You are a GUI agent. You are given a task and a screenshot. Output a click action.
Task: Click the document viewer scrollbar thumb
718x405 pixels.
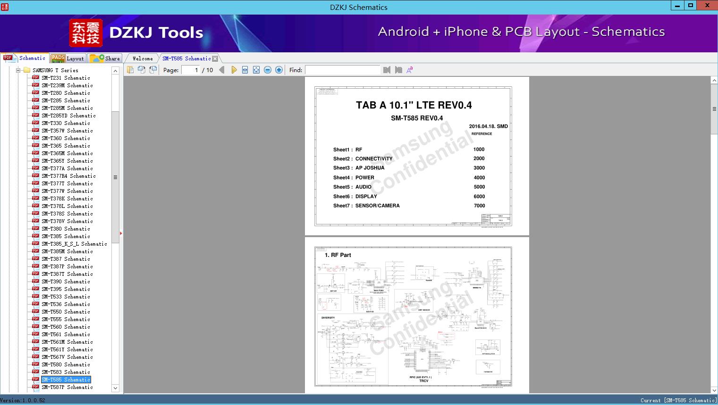pos(714,109)
